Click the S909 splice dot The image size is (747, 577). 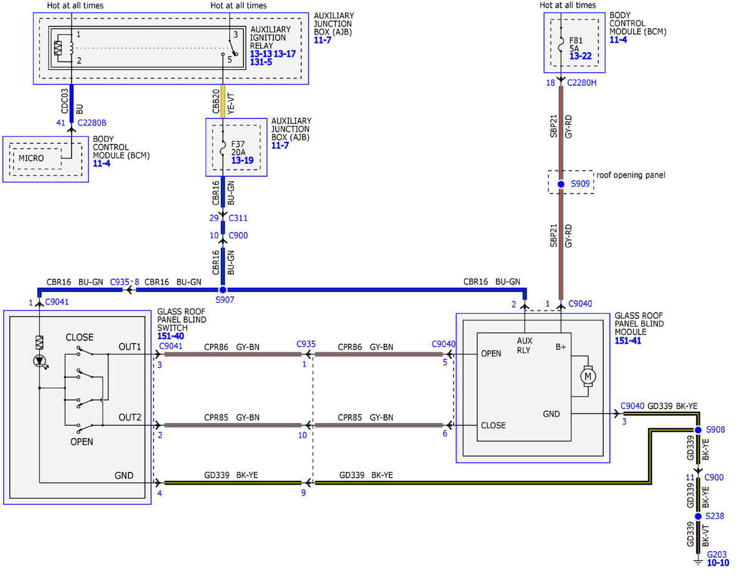[560, 184]
